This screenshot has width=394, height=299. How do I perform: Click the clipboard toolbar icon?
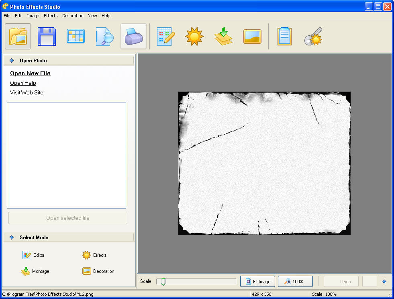click(x=284, y=36)
